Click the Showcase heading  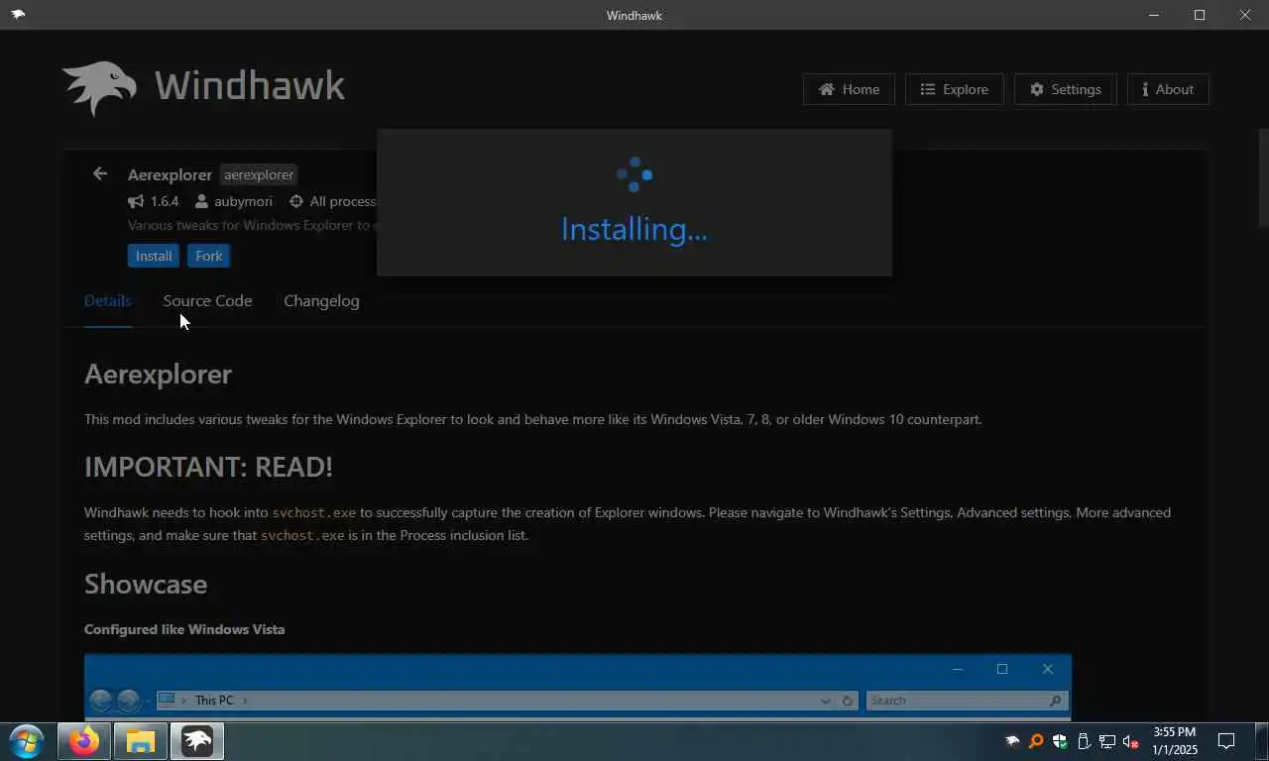146,584
